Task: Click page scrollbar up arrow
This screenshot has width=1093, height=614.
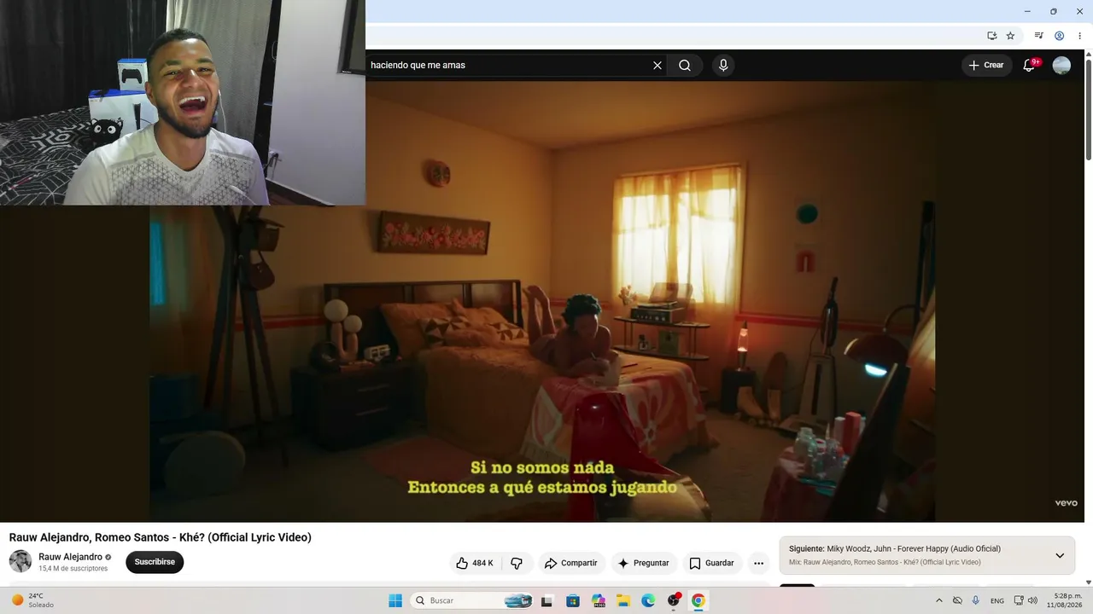Action: point(1088,55)
